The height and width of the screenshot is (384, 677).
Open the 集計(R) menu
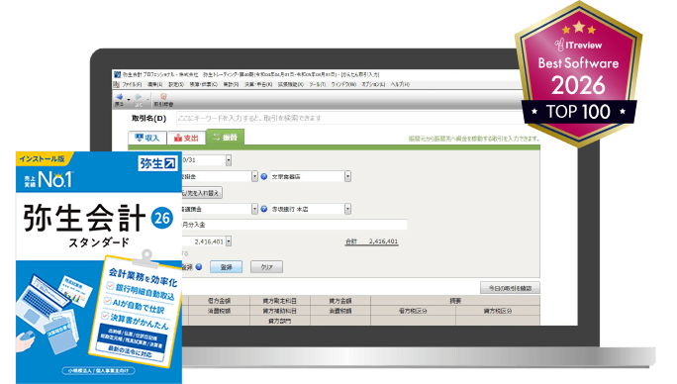(x=231, y=85)
